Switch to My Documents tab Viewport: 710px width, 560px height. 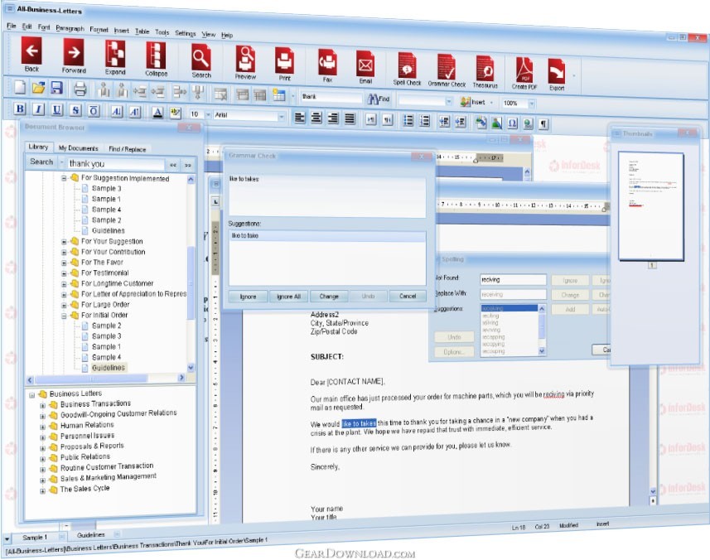79,148
